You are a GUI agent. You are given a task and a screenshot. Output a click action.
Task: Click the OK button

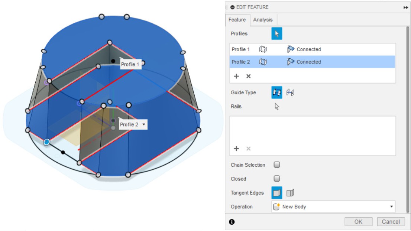pos(358,222)
